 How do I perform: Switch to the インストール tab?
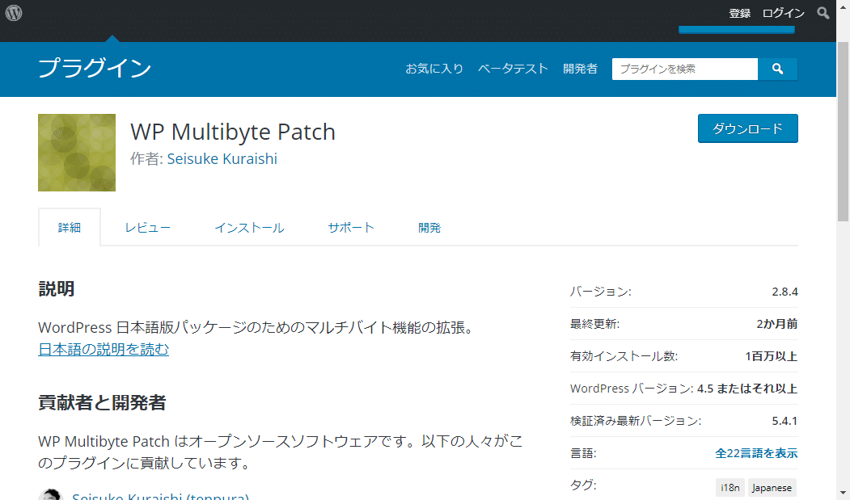click(x=249, y=228)
